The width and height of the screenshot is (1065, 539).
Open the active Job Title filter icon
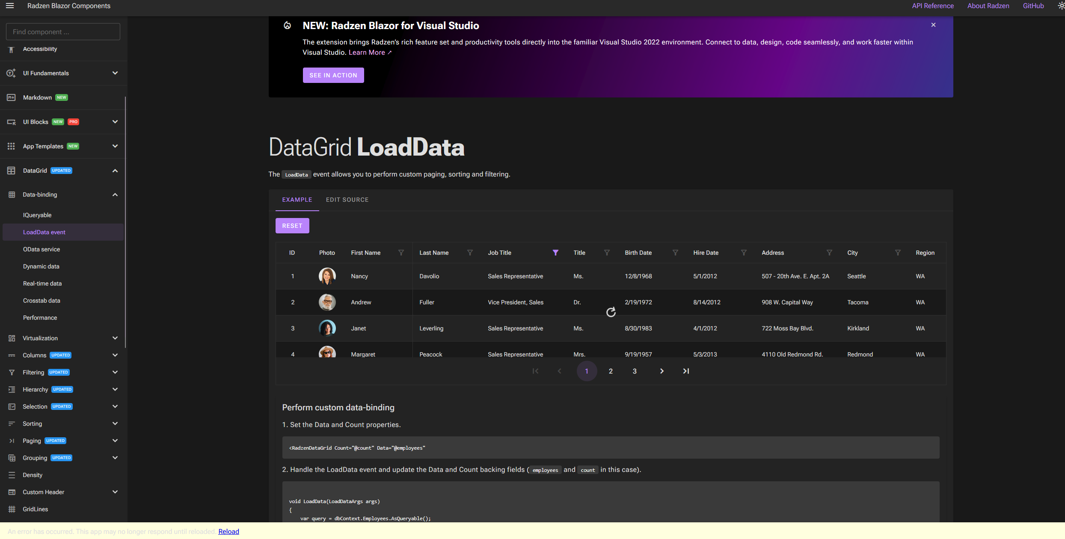(555, 253)
